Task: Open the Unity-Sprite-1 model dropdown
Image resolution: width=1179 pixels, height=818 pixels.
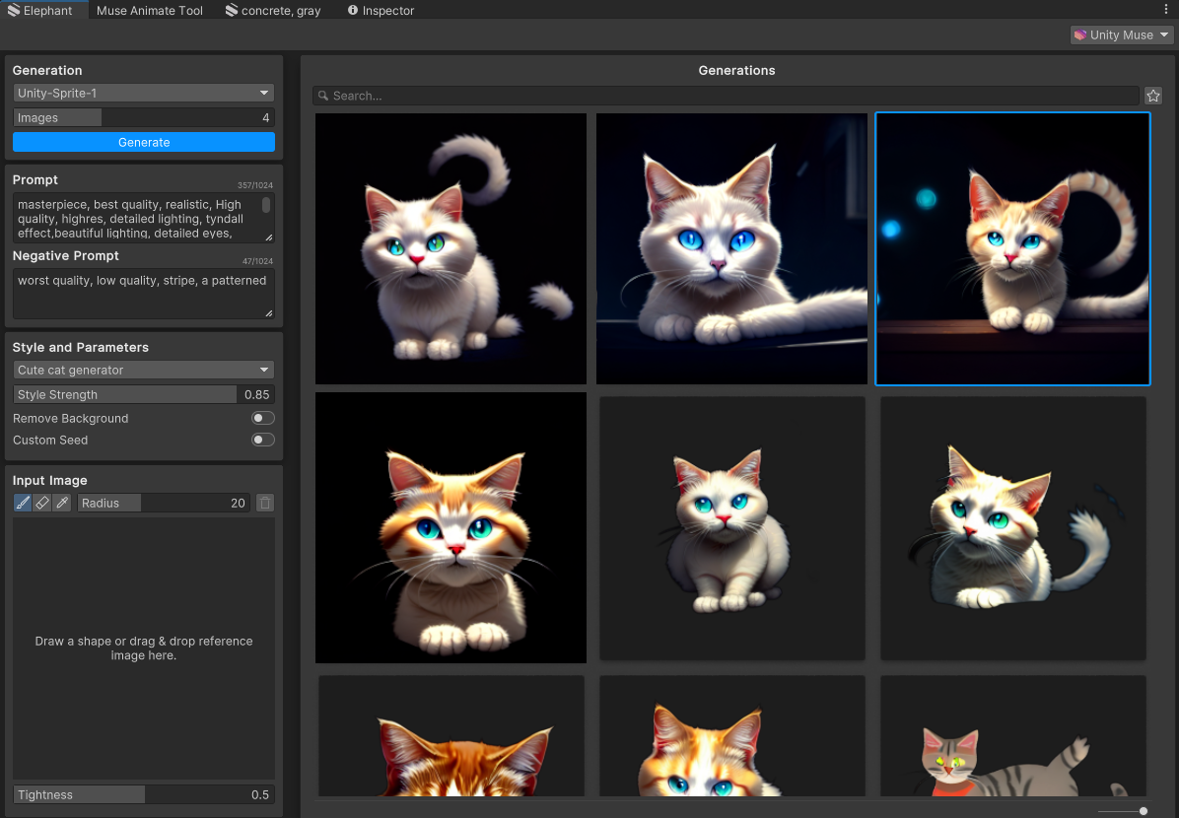Action: [144, 94]
